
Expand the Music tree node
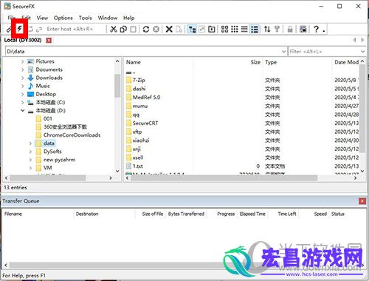click(22, 86)
